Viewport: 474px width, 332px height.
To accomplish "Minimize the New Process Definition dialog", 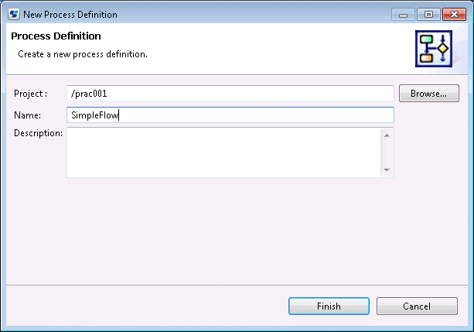I will click(403, 15).
